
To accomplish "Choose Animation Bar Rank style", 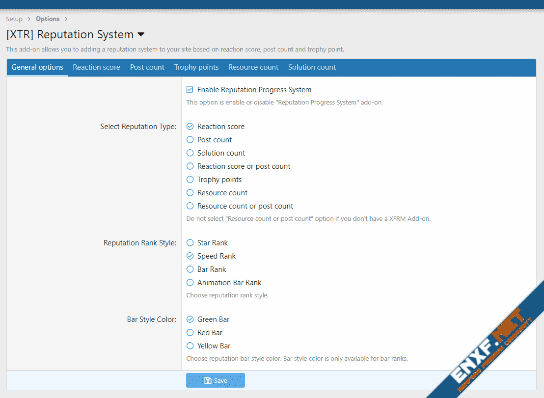I will [x=190, y=283].
